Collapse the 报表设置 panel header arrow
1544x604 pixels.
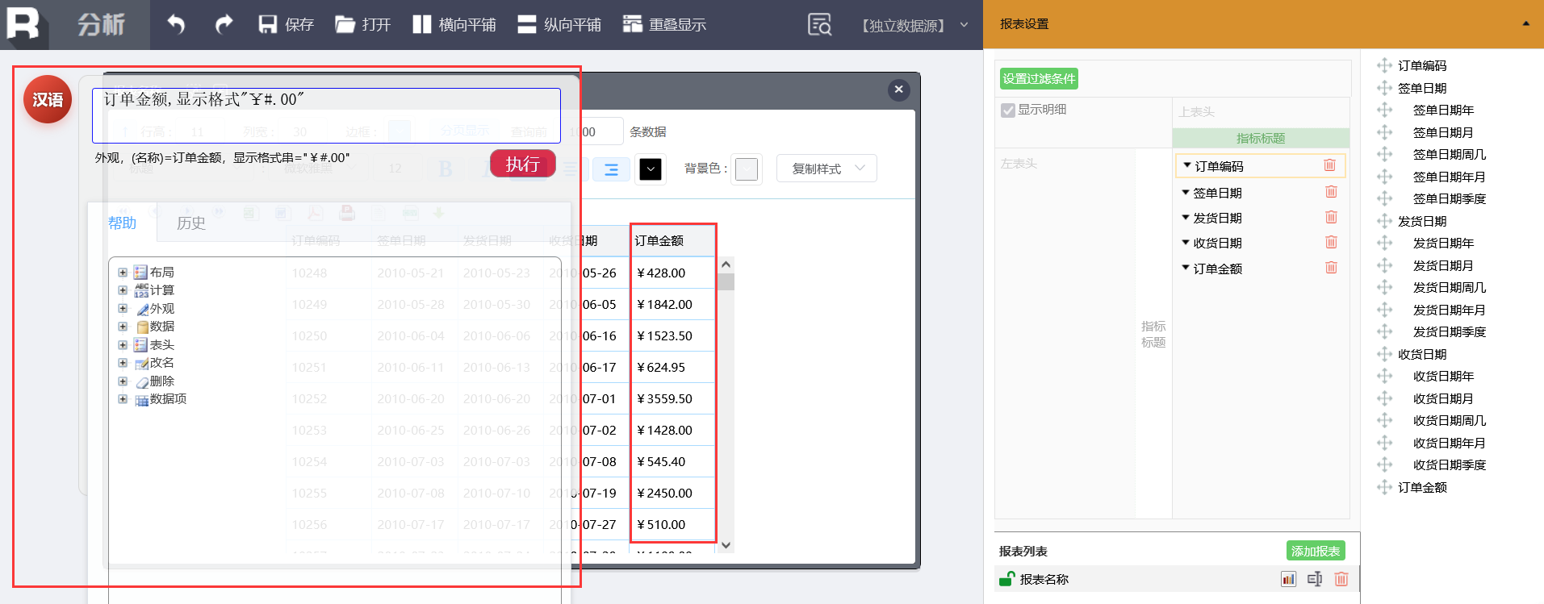click(x=1526, y=23)
